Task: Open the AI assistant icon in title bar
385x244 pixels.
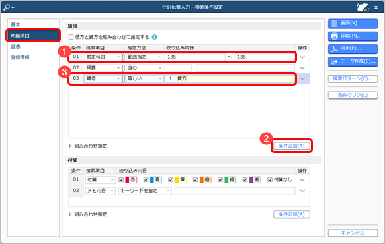Action: tap(363, 7)
